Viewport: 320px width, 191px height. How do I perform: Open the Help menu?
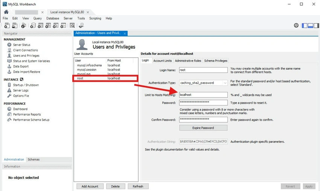coord(109,18)
